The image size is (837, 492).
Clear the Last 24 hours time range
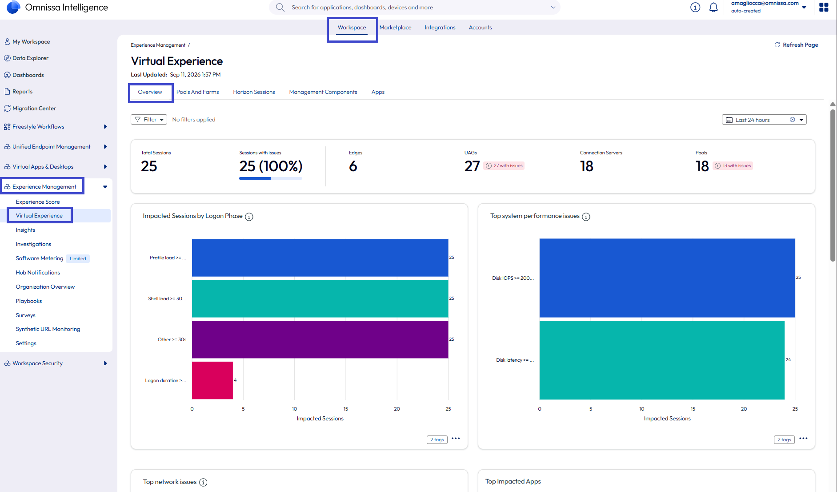pos(792,120)
